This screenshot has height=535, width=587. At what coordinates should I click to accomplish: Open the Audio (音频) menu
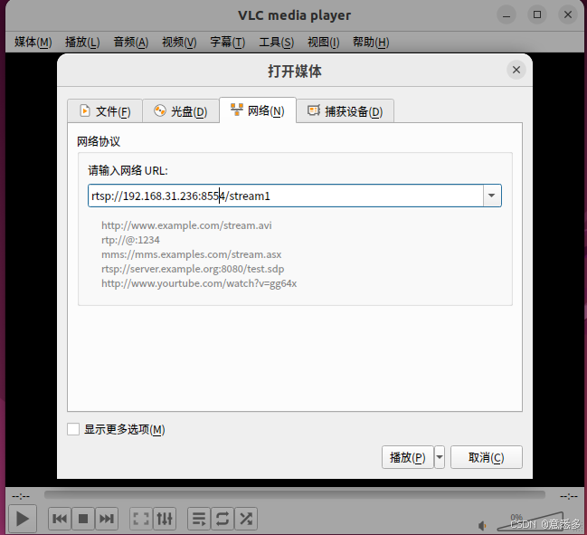coord(131,42)
